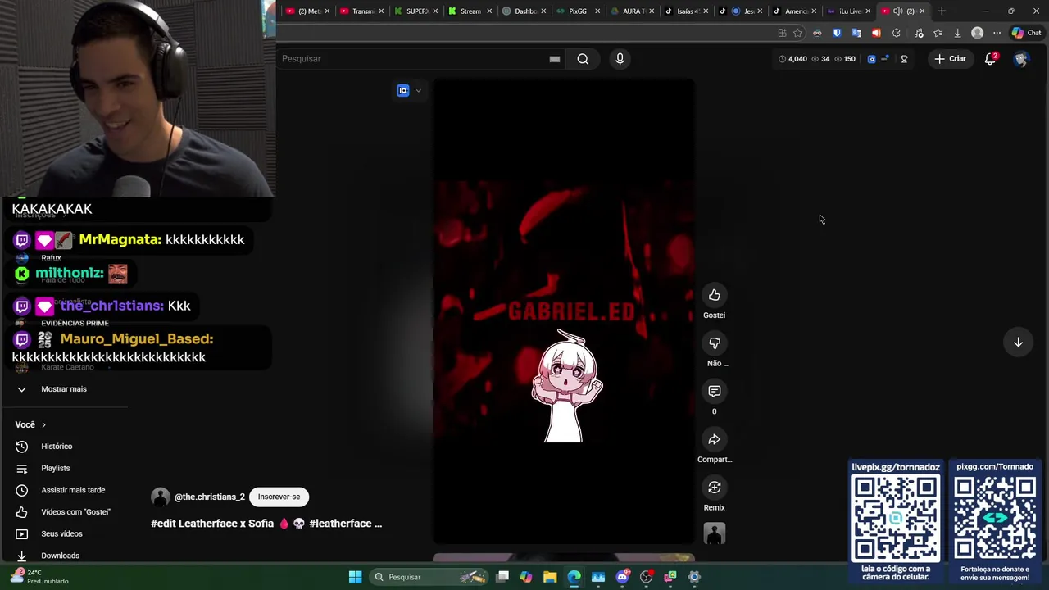1049x590 pixels.
Task: Open the account avatar menu
Action: pos(1020,59)
